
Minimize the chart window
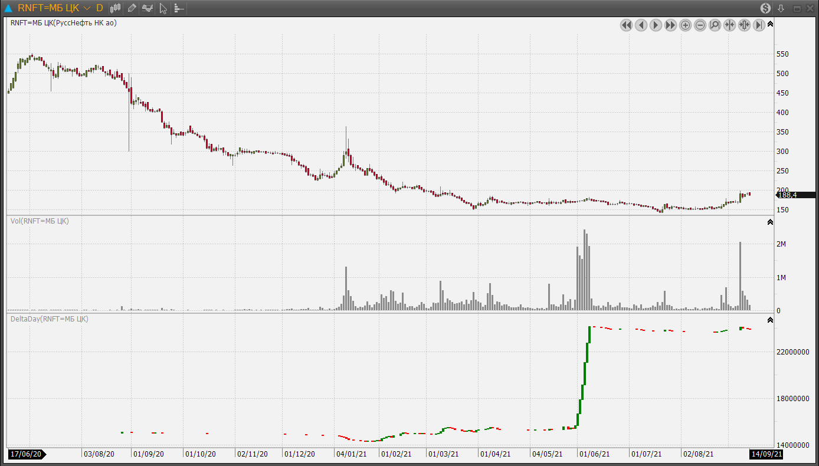point(797,8)
